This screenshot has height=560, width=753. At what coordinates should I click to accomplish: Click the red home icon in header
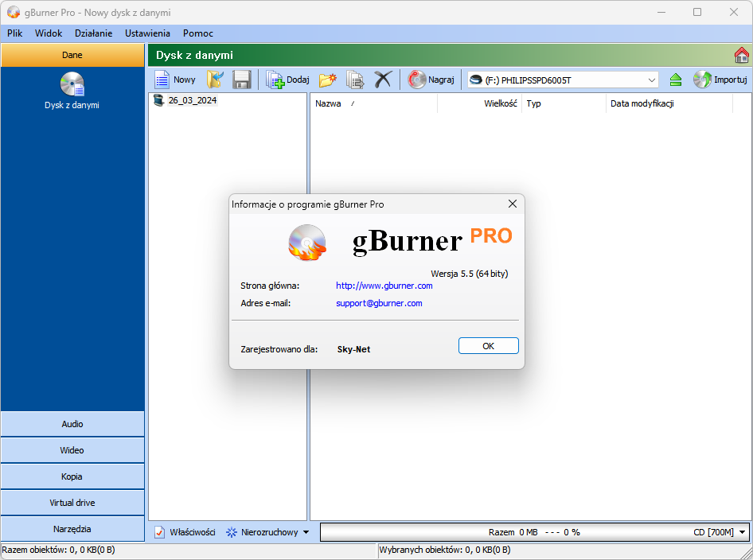(x=742, y=55)
